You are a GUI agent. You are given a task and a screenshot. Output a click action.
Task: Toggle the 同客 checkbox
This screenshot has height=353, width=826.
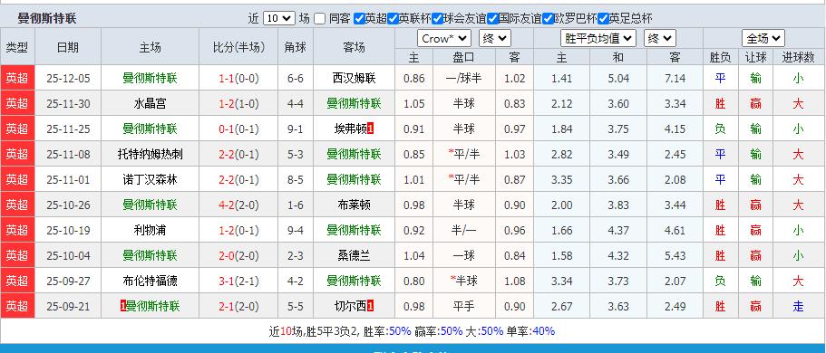point(320,19)
